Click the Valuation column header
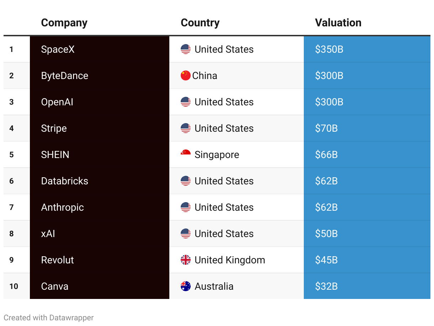This screenshot has width=434, height=326. point(338,23)
